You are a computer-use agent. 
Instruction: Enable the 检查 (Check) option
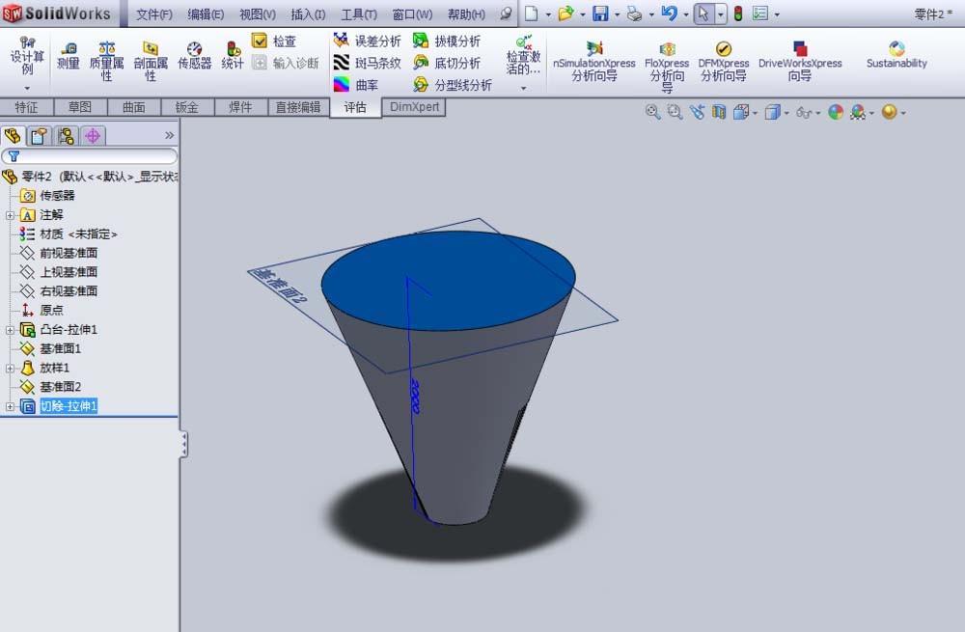(x=277, y=40)
